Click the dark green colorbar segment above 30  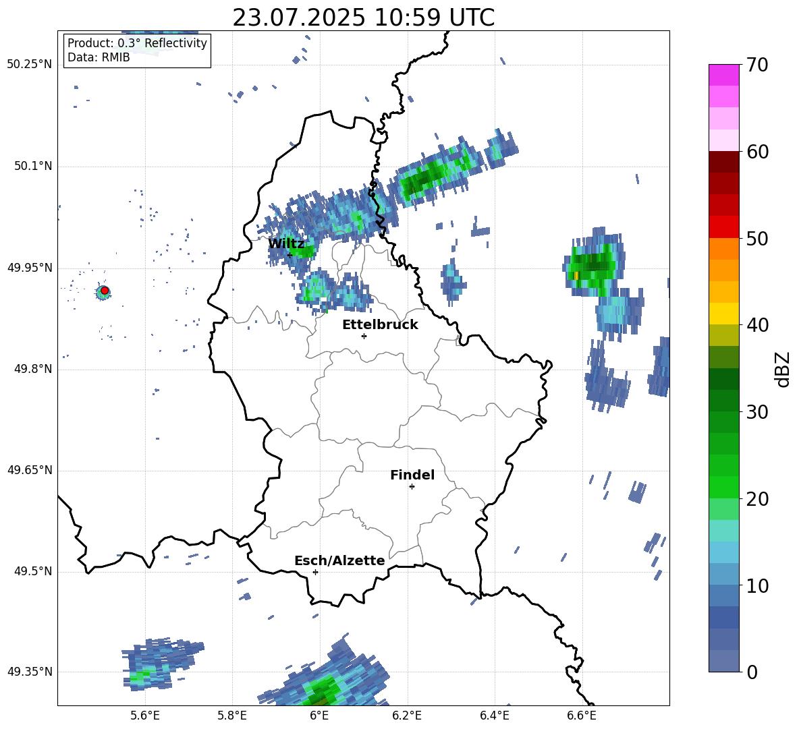723,400
